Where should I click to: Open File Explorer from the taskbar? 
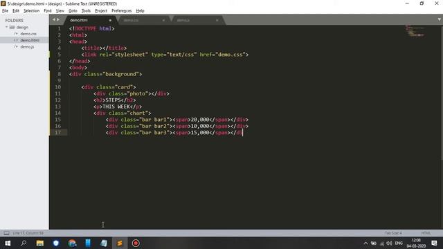40,243
